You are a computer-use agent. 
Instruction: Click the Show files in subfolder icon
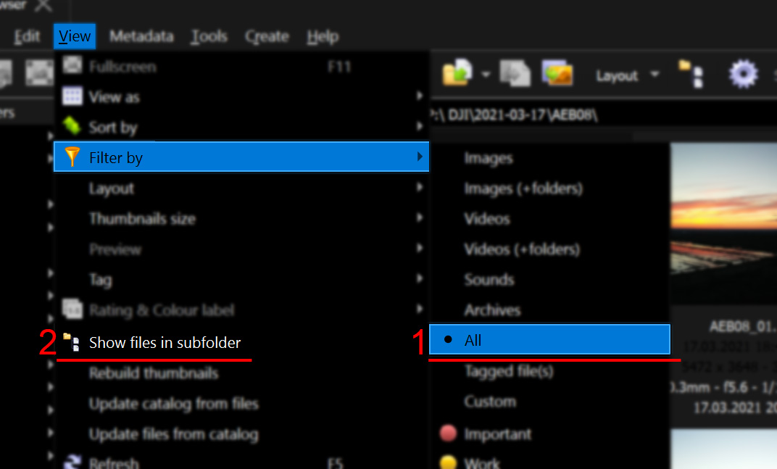[72, 342]
